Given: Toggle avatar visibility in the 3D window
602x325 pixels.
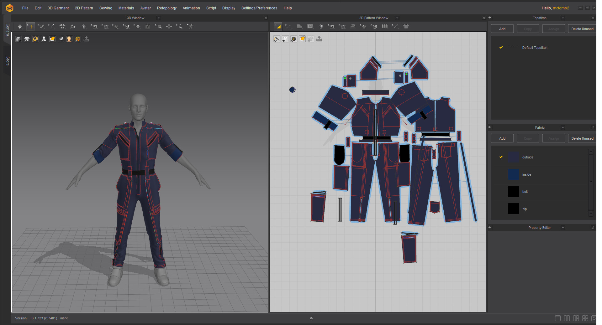Looking at the screenshot, I should (44, 39).
